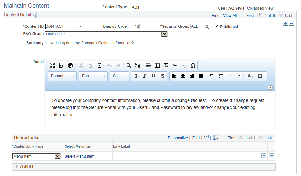Remove the Menu Item link row
This screenshot has height=176, width=301.
point(271,156)
